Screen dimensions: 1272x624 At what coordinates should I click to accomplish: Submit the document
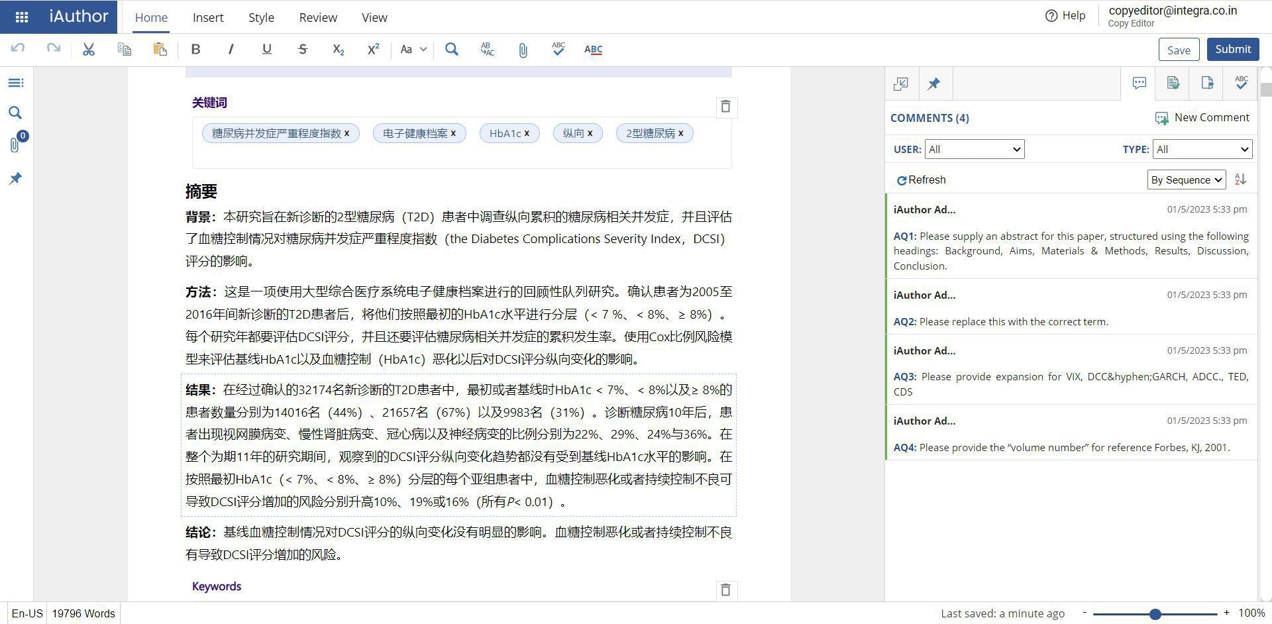[x=1233, y=49]
